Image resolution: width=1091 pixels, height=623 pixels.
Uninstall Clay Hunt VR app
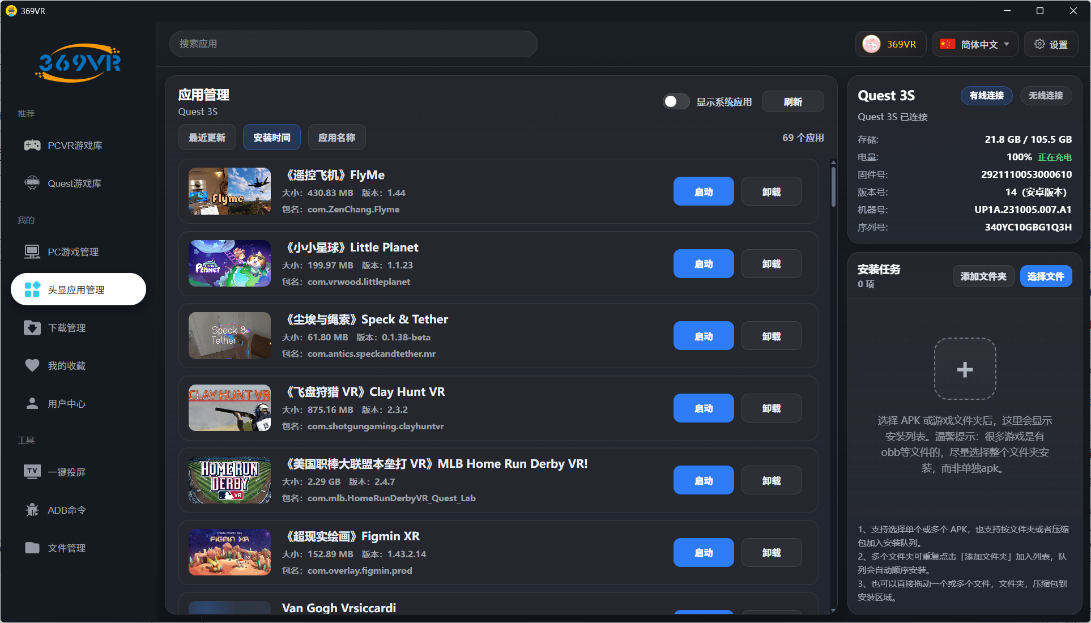coord(771,408)
